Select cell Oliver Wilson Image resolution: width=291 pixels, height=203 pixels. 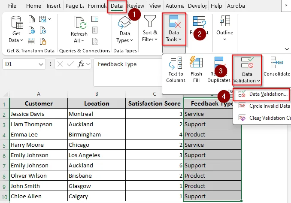(x=39, y=176)
